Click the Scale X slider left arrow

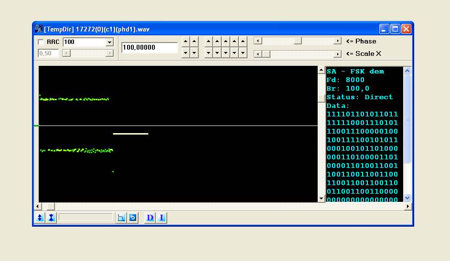[257, 54]
